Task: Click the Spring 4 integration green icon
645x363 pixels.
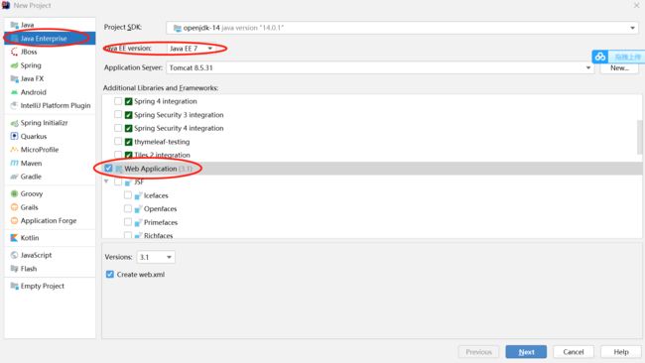Action: (x=128, y=101)
